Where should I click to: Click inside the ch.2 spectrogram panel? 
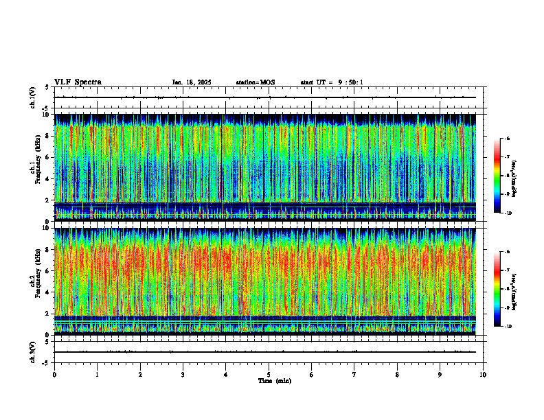(x=265, y=281)
